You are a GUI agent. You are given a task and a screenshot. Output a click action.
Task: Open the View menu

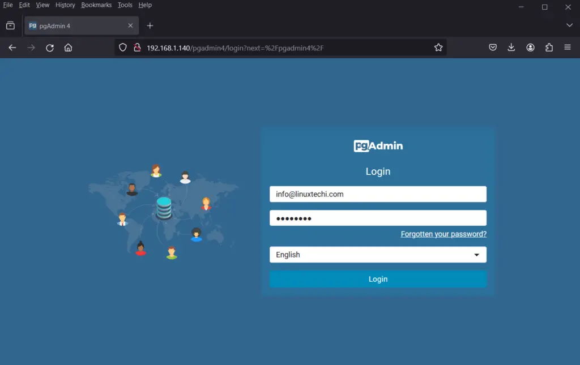pyautogui.click(x=42, y=5)
